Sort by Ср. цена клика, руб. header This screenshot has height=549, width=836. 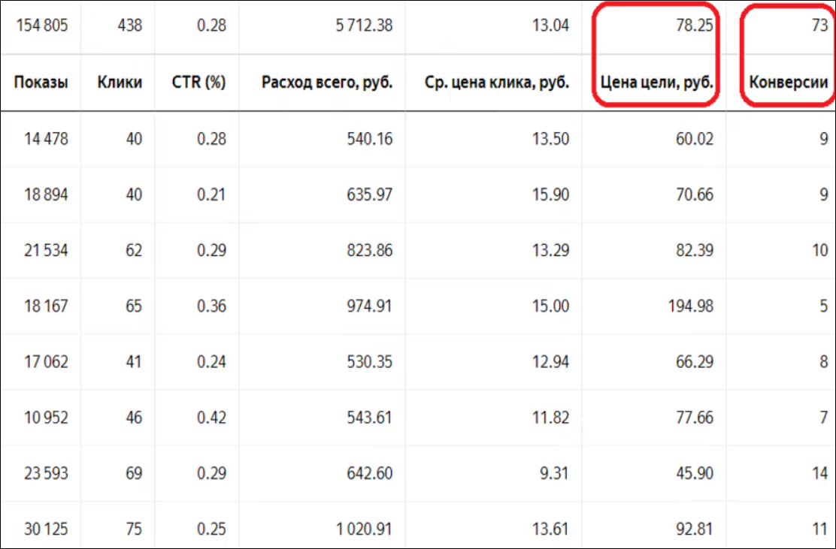click(x=497, y=83)
